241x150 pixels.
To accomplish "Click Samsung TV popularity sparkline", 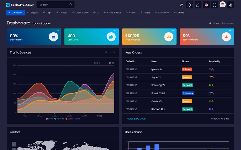I will point(212,85).
